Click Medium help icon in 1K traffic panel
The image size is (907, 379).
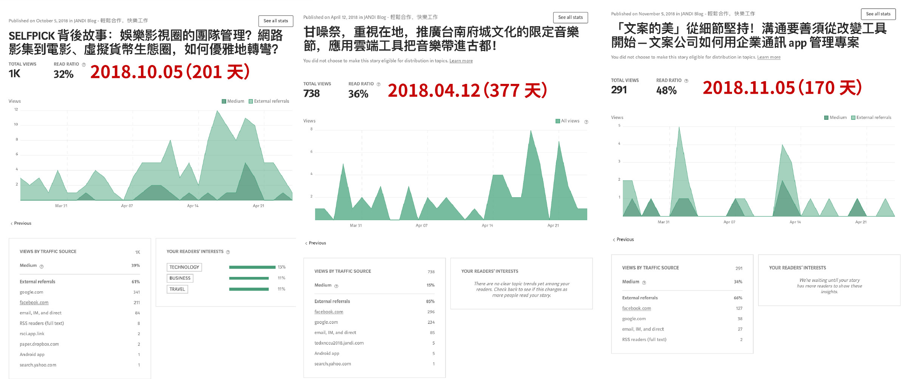(42, 266)
